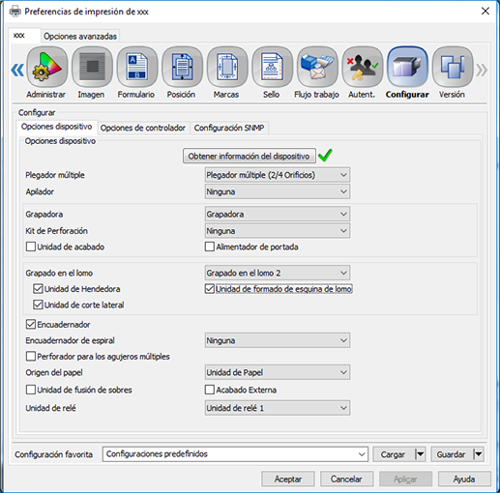Switch to Opciones de controlador tab

pos(143,128)
